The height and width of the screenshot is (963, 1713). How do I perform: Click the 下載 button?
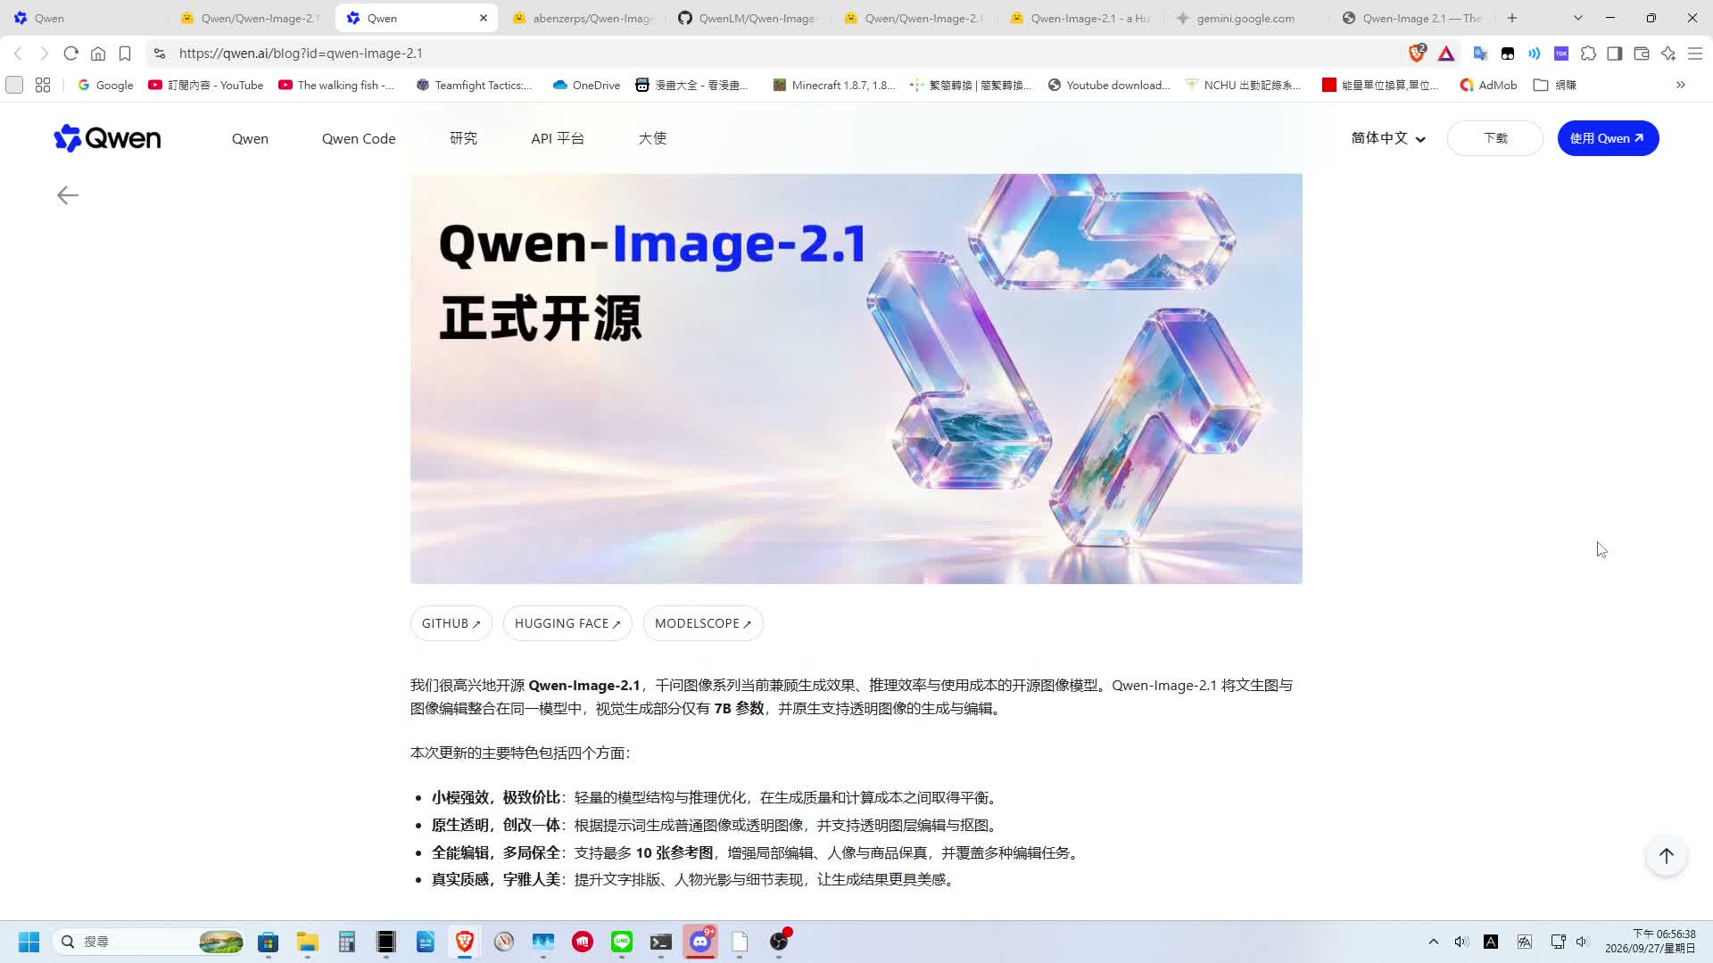click(1495, 138)
